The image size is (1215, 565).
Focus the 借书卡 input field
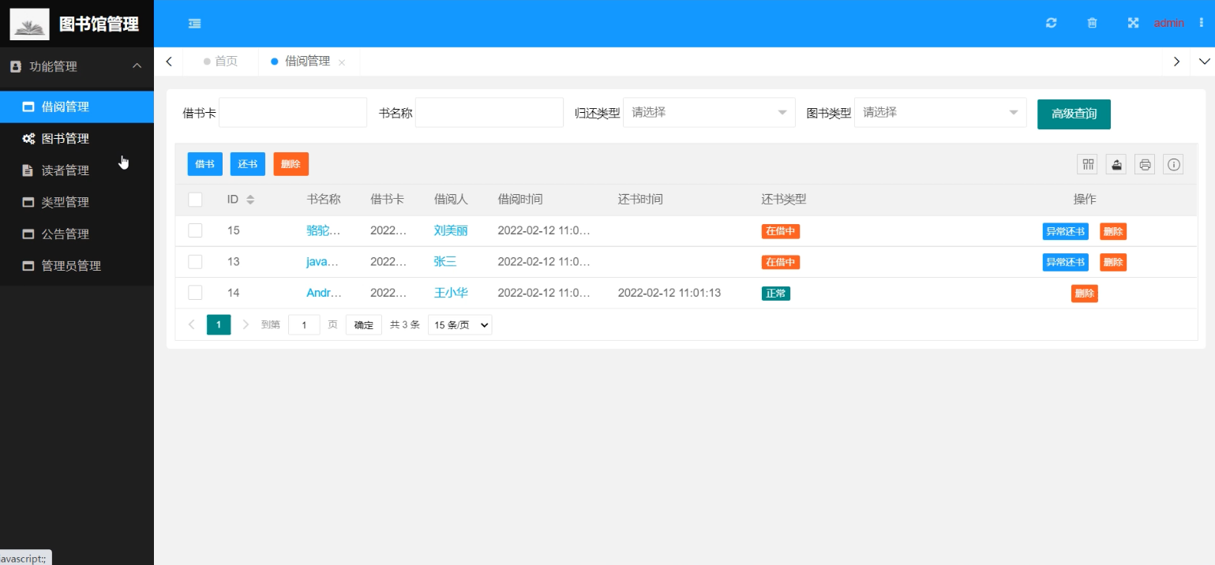click(293, 112)
